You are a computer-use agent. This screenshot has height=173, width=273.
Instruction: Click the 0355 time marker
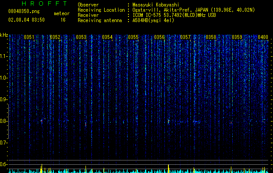(133, 37)
